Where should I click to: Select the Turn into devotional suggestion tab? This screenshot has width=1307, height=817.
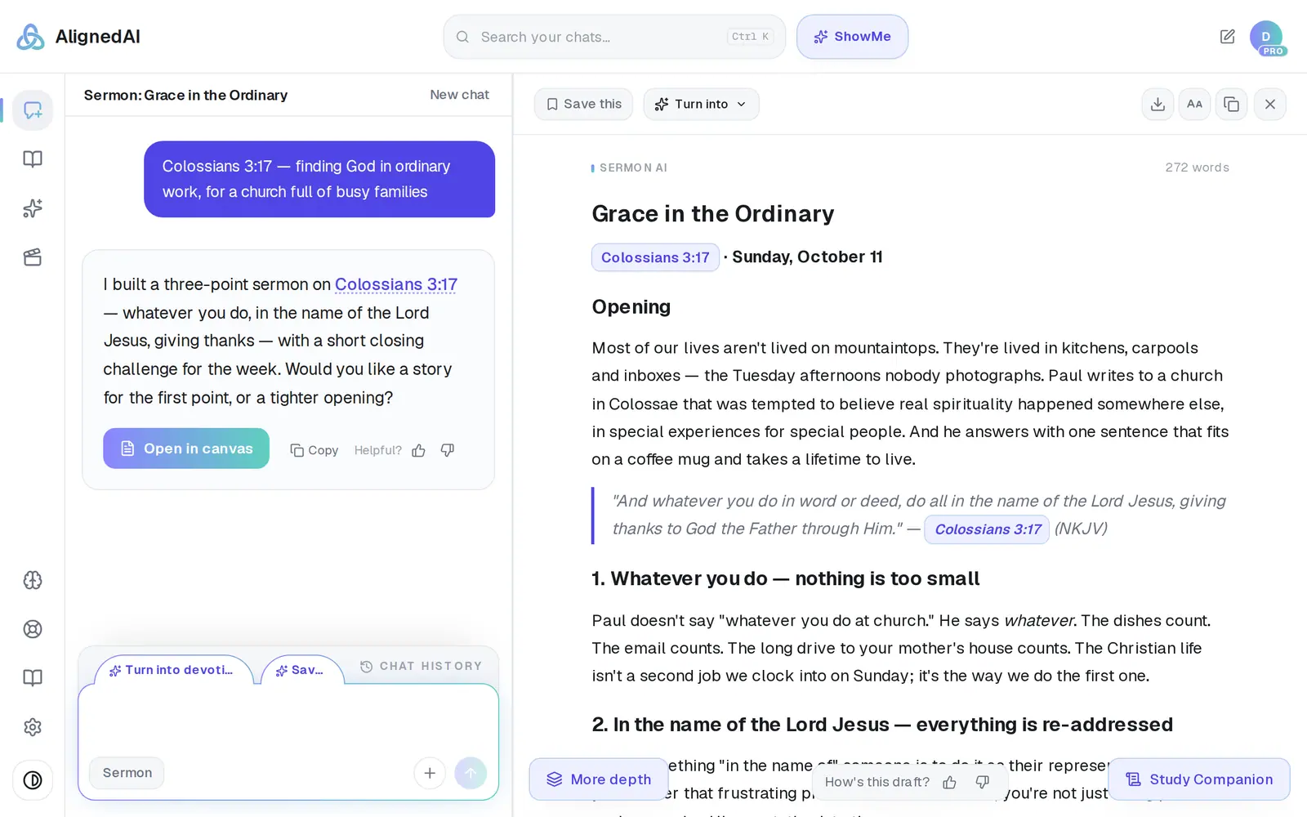click(x=172, y=670)
